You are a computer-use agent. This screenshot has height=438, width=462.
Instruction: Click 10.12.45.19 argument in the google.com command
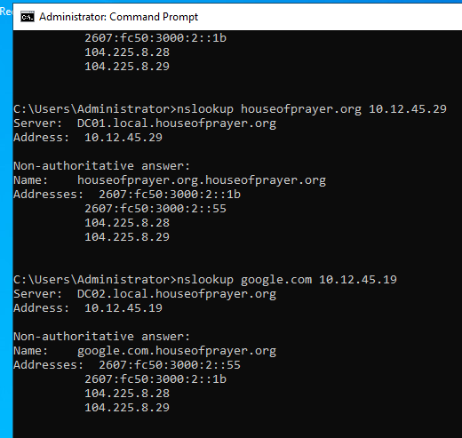click(x=358, y=280)
